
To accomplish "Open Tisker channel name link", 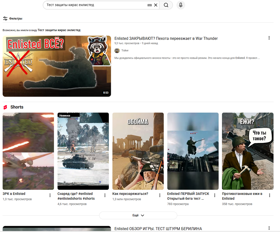I will (x=125, y=50).
